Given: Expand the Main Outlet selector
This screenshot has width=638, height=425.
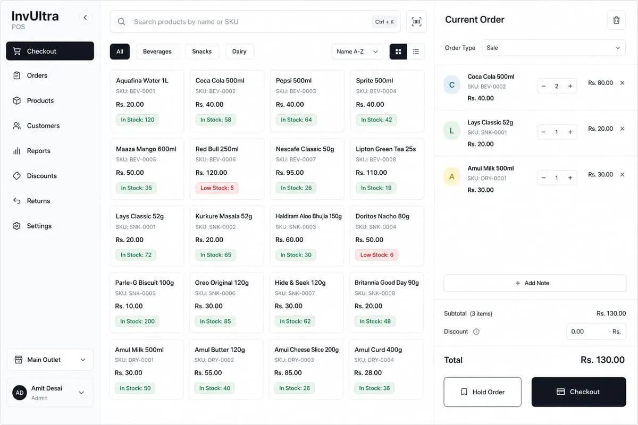Looking at the screenshot, I should pyautogui.click(x=50, y=360).
